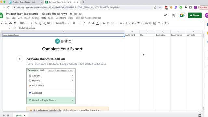Click the Sheets home logo

coord(1,15)
